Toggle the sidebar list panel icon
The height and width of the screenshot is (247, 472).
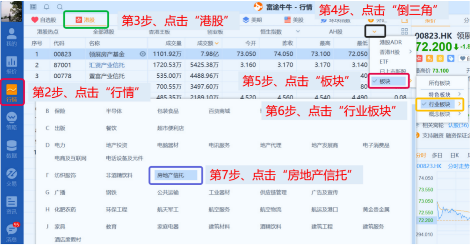[x=33, y=7]
